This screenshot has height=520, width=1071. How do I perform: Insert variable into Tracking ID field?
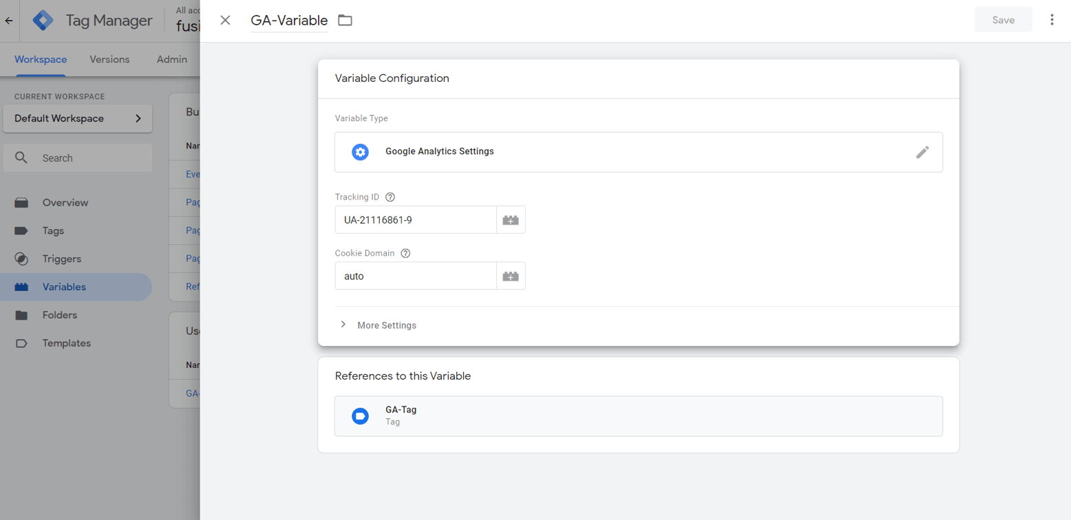511,220
